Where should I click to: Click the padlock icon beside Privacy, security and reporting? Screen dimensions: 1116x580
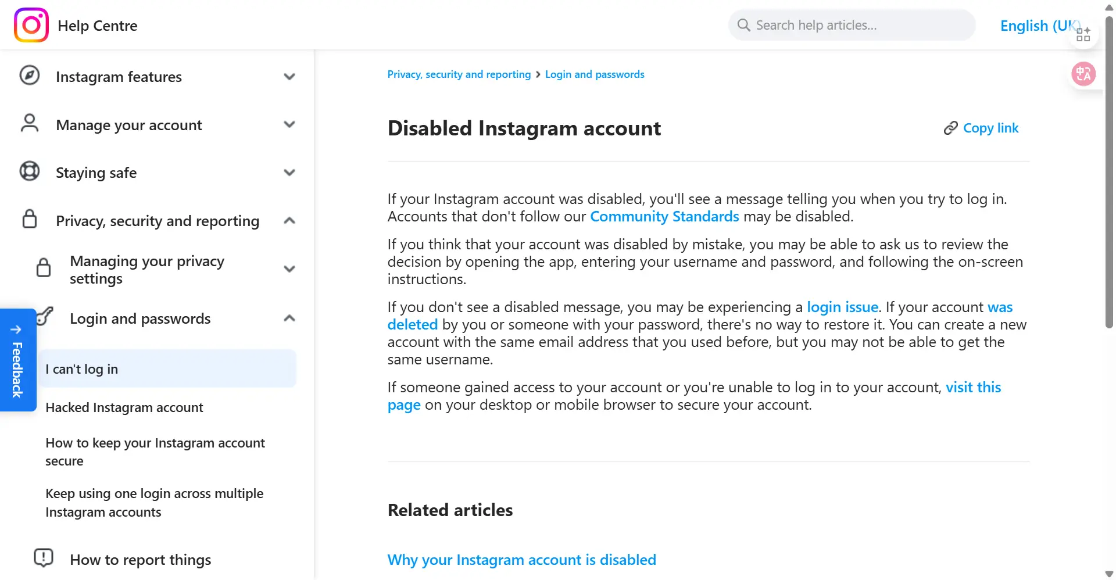tap(30, 219)
